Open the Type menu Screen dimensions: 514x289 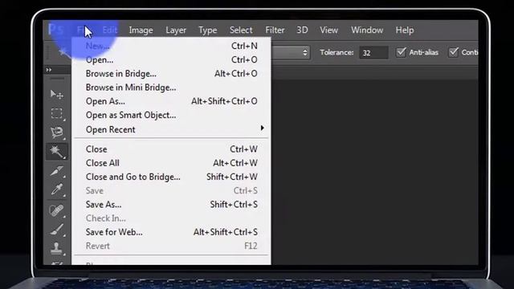[208, 31]
